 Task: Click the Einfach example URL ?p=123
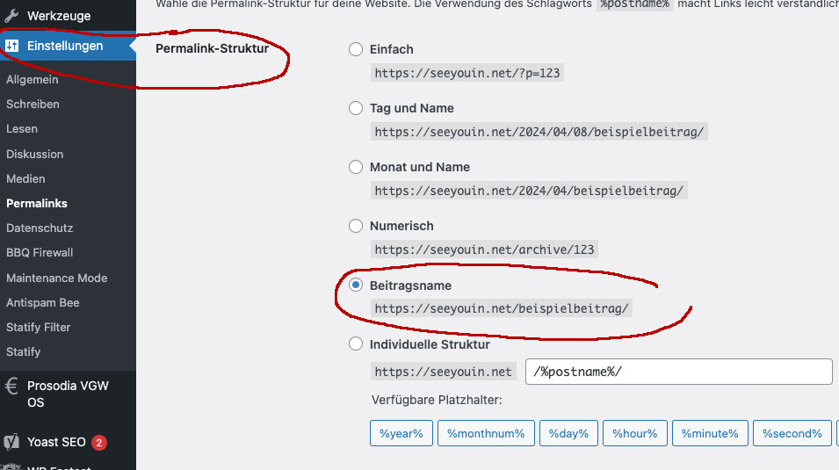coord(467,73)
